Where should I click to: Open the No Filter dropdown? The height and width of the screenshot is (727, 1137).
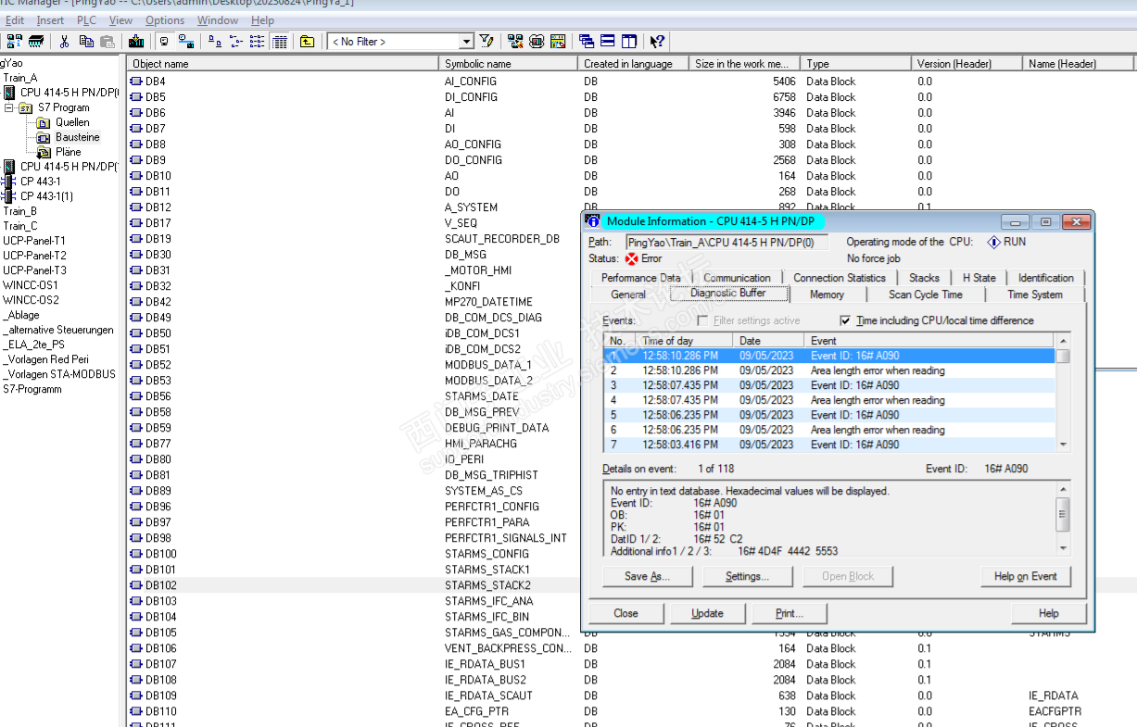467,42
